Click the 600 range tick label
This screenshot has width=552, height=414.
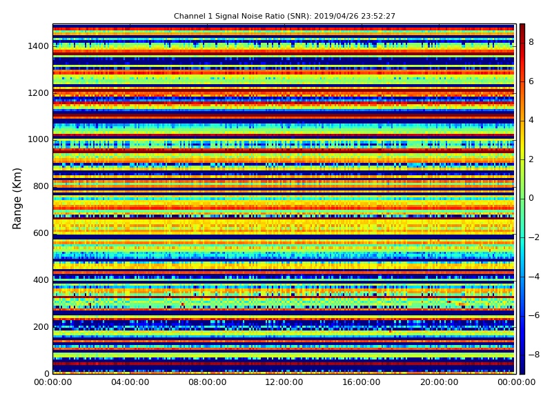pyautogui.click(x=41, y=233)
